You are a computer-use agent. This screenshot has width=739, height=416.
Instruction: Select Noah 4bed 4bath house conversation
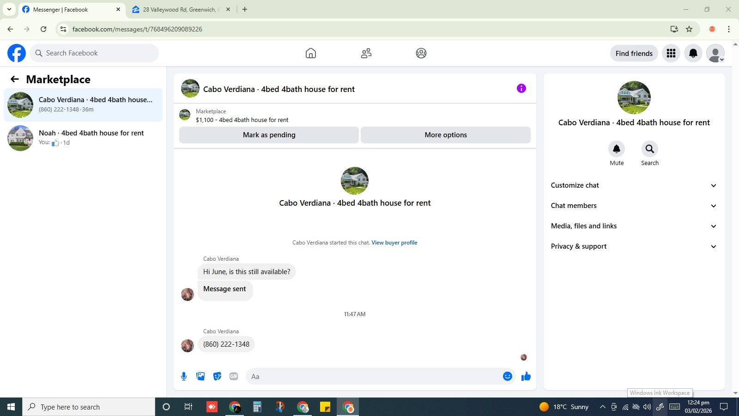point(83,138)
